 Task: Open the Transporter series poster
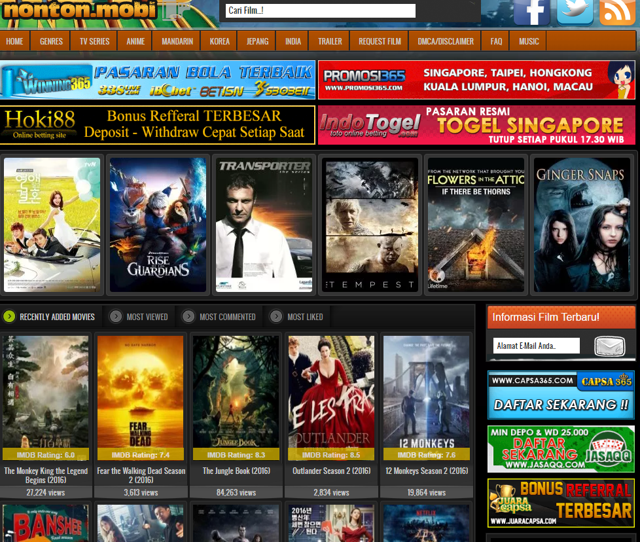point(264,225)
